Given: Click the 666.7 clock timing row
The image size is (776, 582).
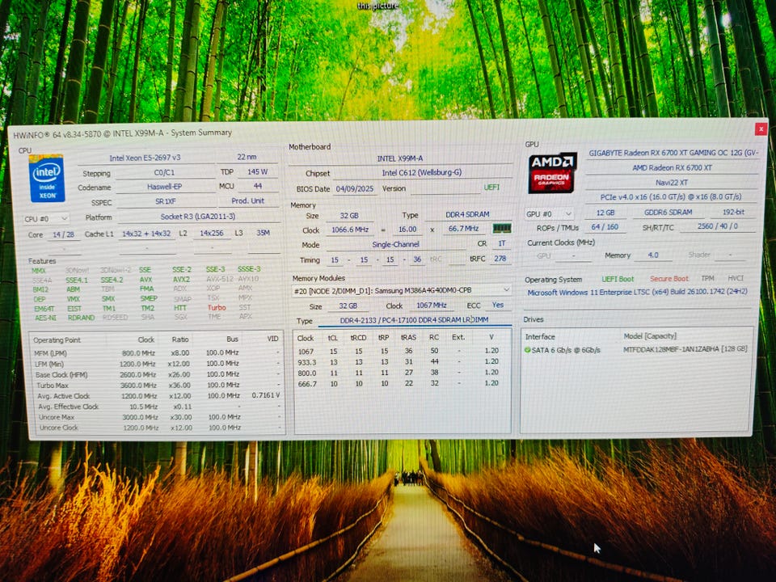Looking at the screenshot, I should coord(401,383).
